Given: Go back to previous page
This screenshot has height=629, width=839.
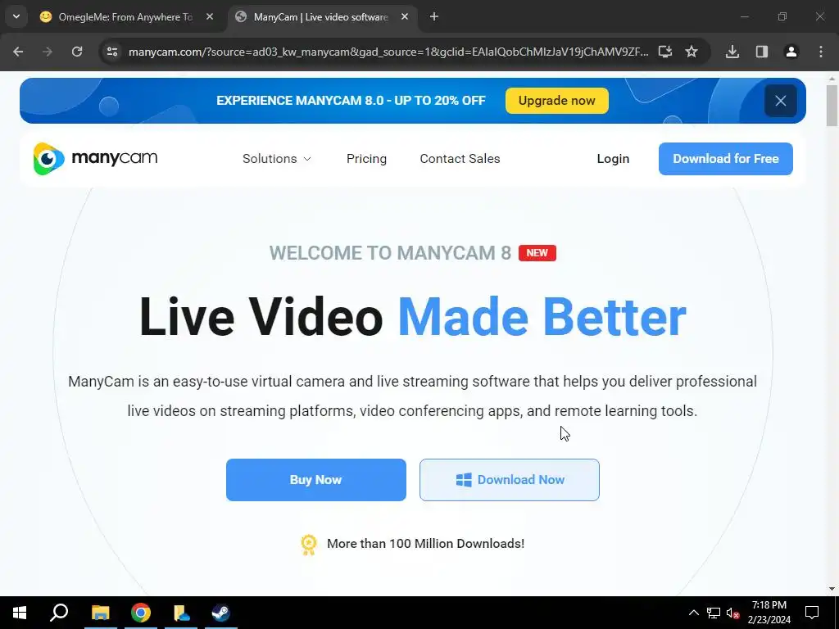Looking at the screenshot, I should (x=18, y=52).
